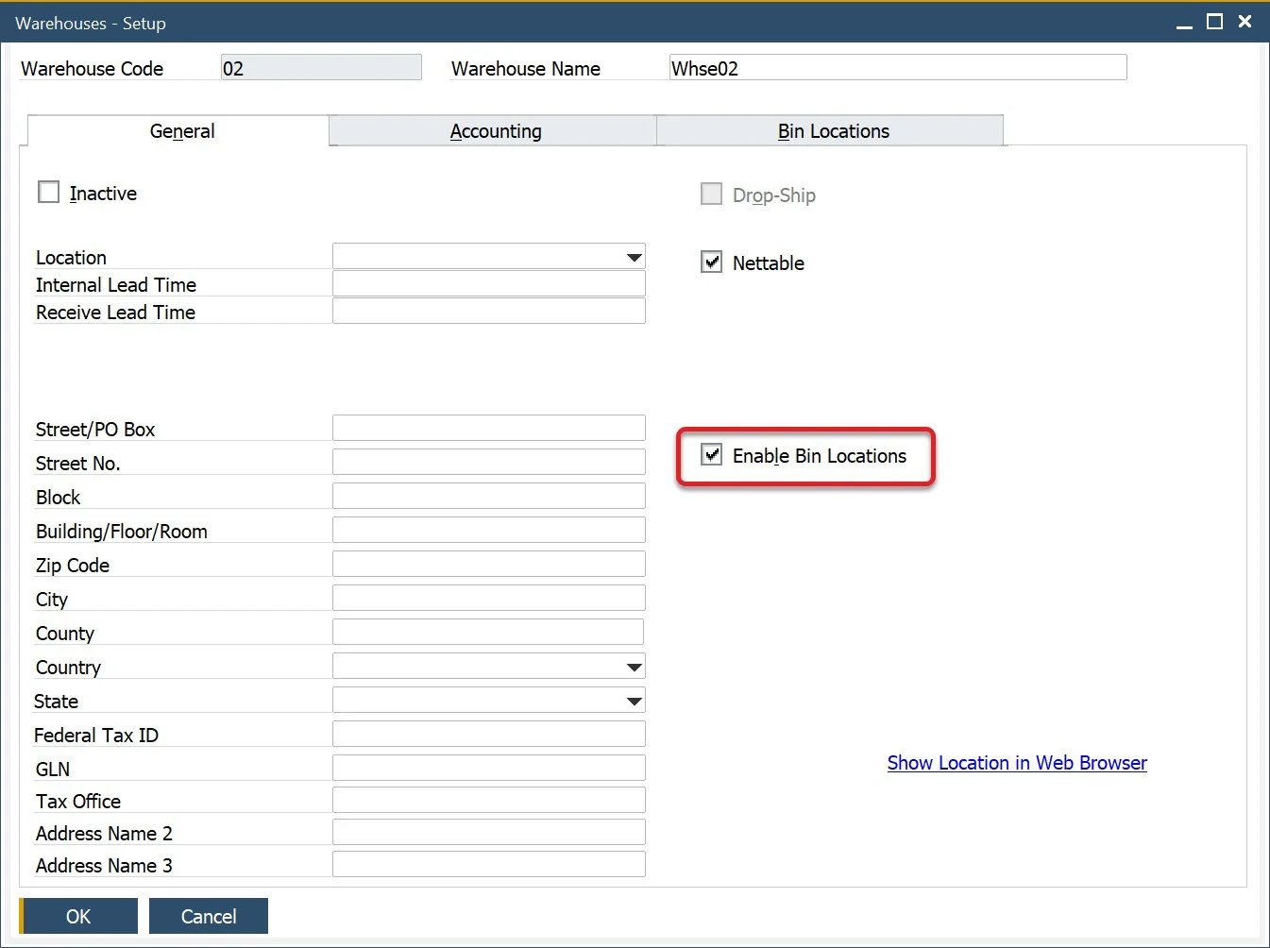
Task: Focus the Internal Lead Time field
Action: point(488,284)
